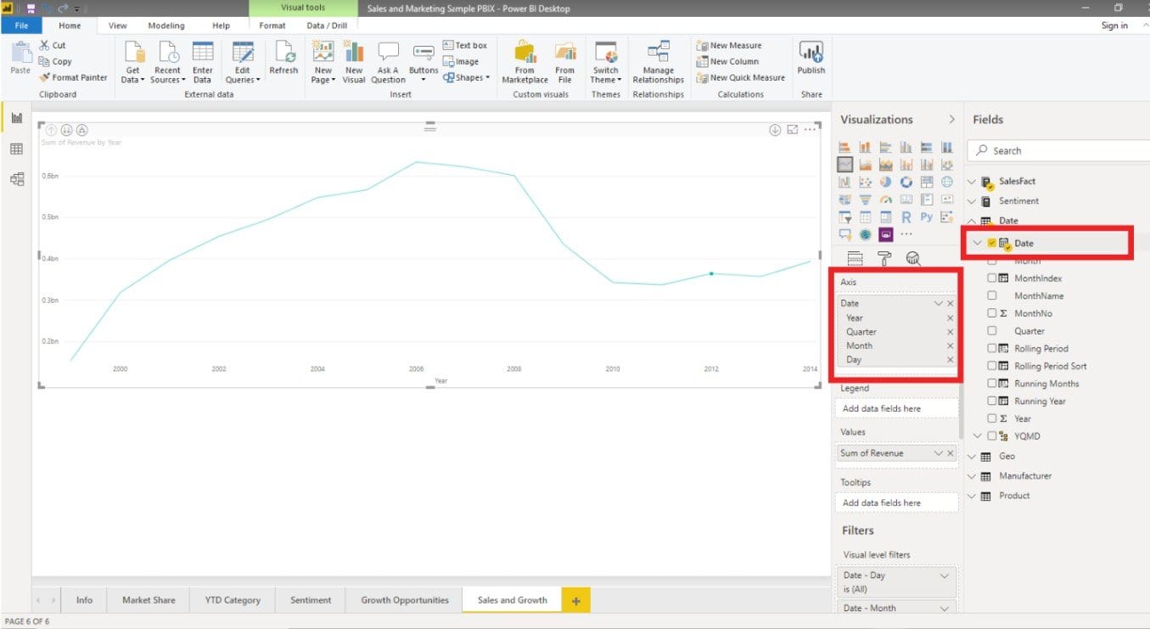Uncheck the Date hierarchy checkbox
The image size is (1150, 629).
[x=991, y=243]
